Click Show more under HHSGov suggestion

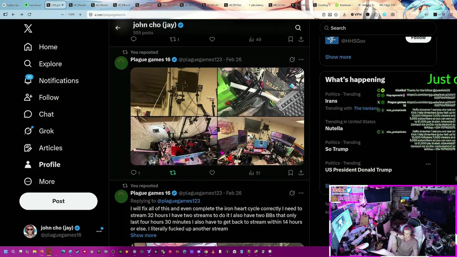tap(338, 57)
